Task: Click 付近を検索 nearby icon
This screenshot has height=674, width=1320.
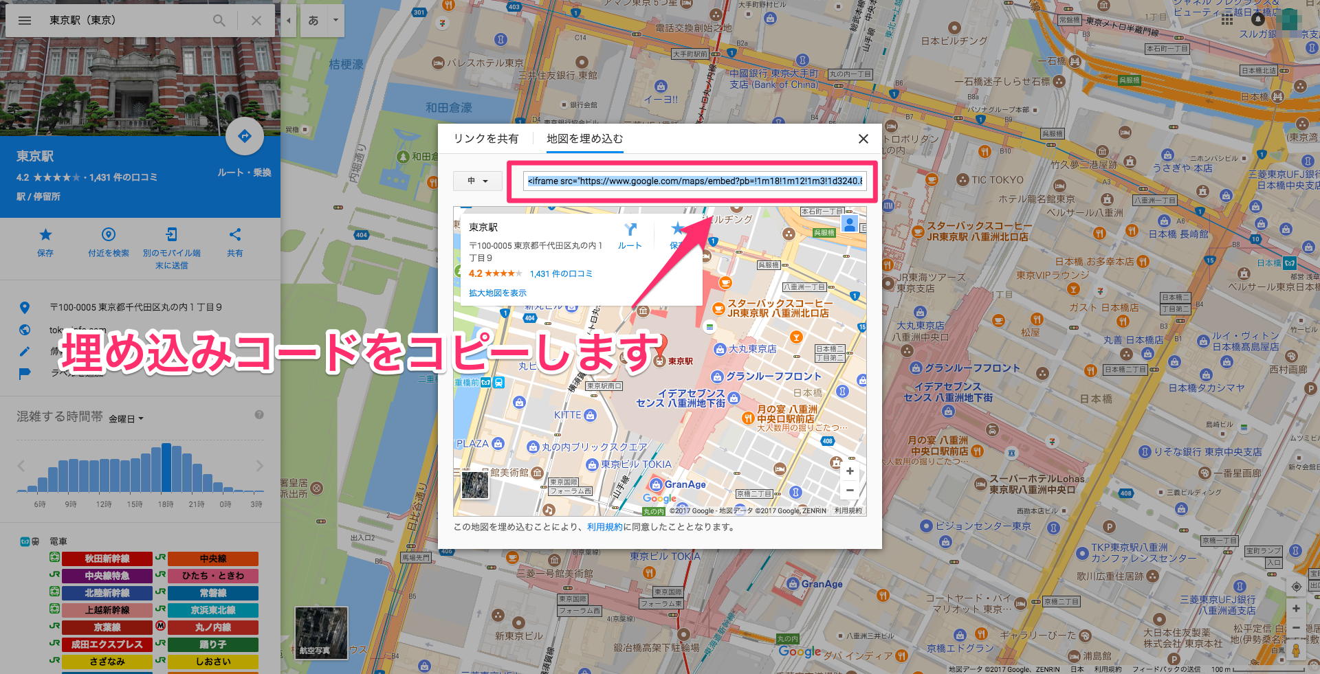Action: pos(109,234)
